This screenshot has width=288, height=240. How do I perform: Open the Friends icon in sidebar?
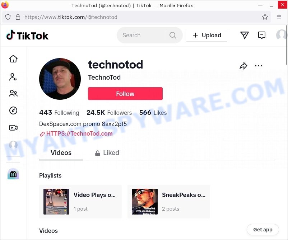(x=13, y=93)
